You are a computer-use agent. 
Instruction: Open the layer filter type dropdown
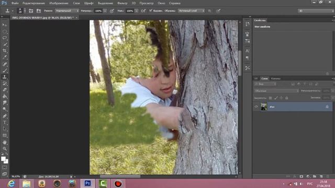(x=265, y=84)
